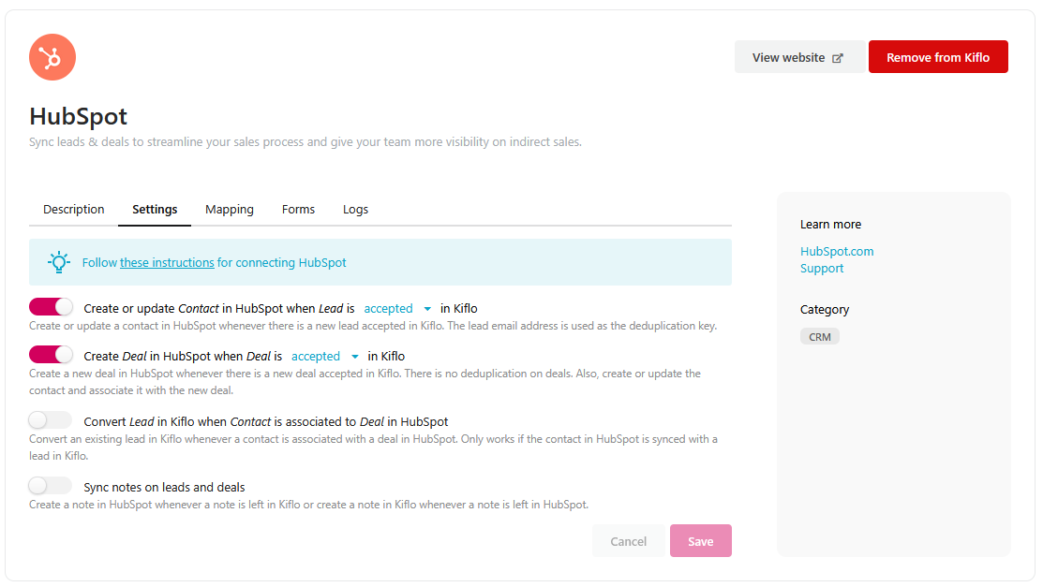Viewport: 1043px width, 587px height.
Task: Click the HubSpot logo icon
Action: point(52,57)
